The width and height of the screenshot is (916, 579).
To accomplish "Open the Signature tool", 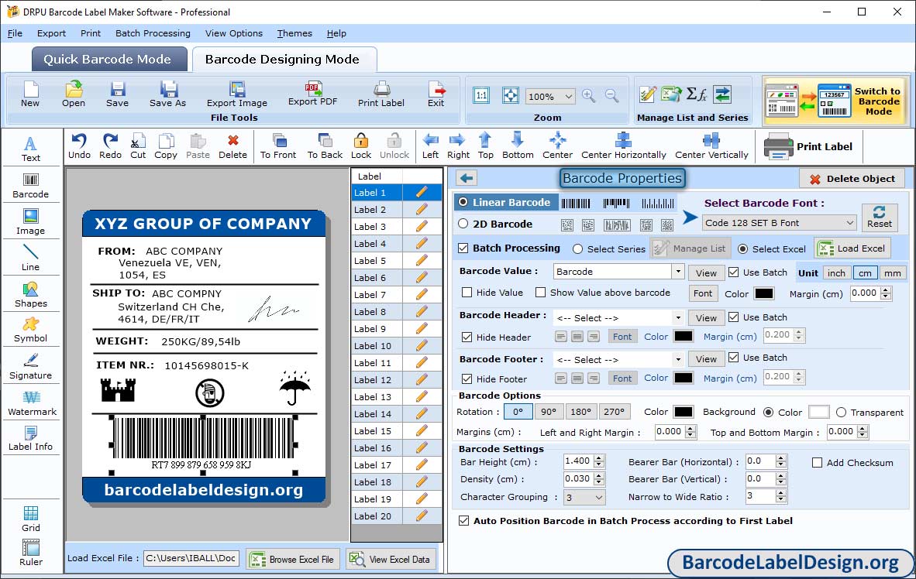I will 30,367.
